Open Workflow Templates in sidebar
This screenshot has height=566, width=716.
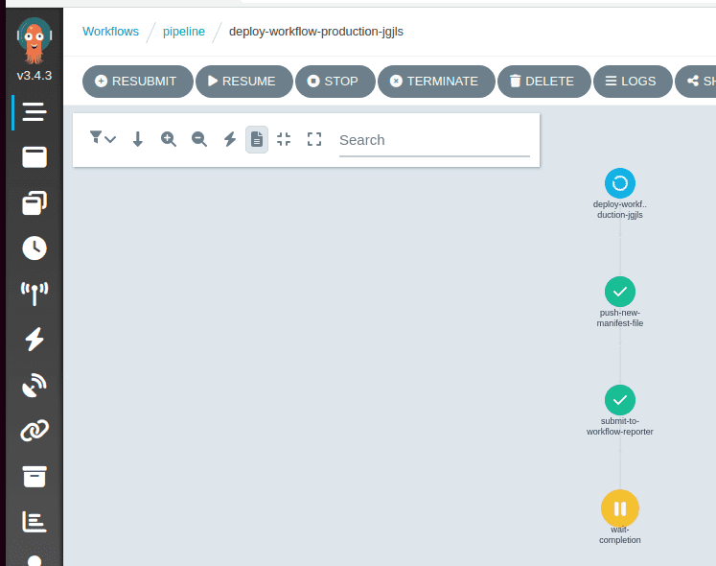coord(35,157)
